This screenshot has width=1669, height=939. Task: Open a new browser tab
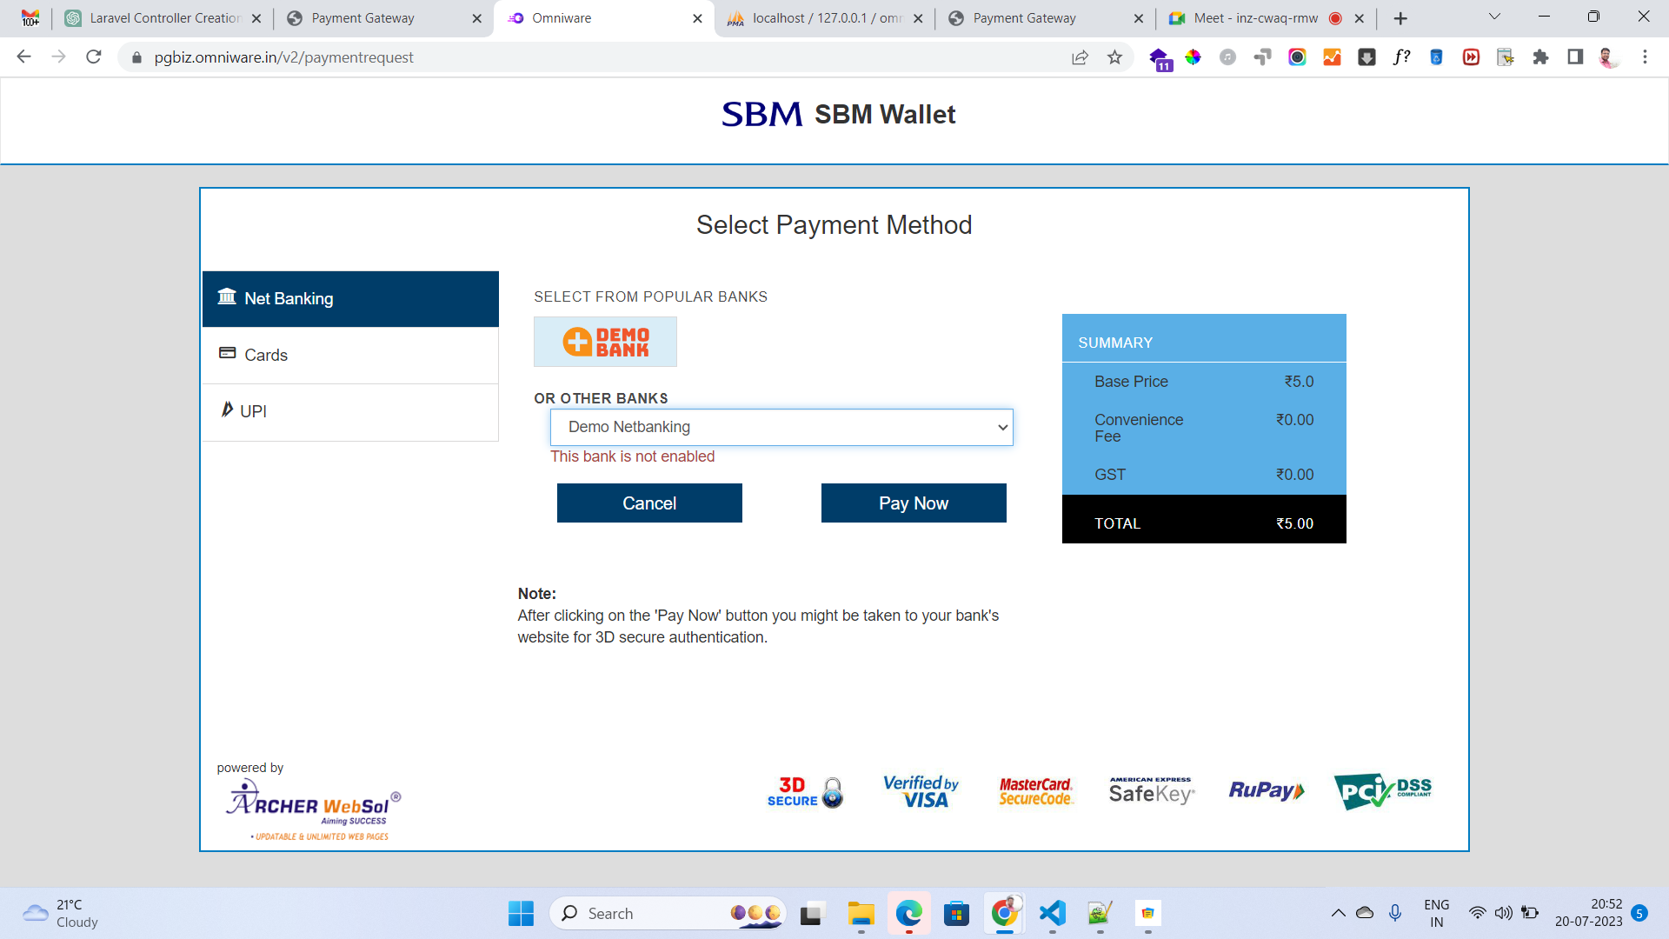tap(1400, 18)
